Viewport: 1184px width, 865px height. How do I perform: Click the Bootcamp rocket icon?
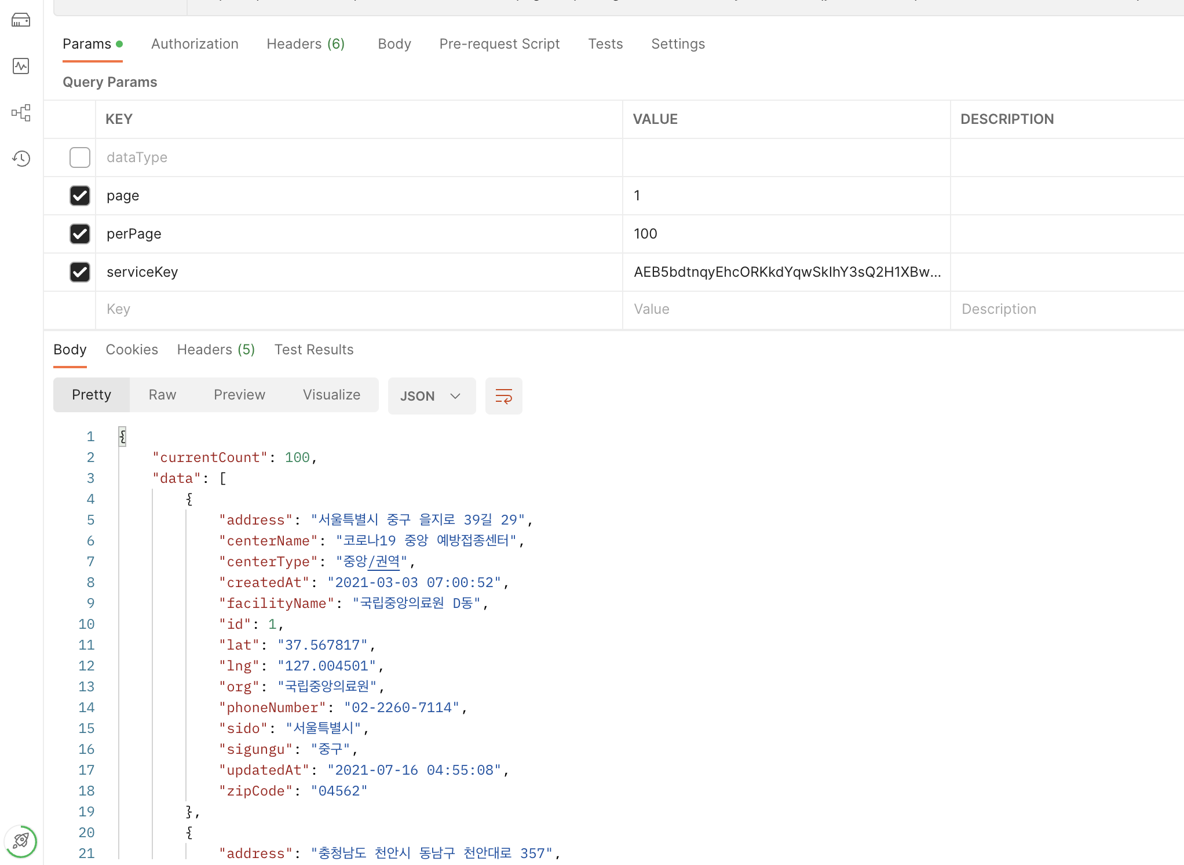pyautogui.click(x=21, y=841)
